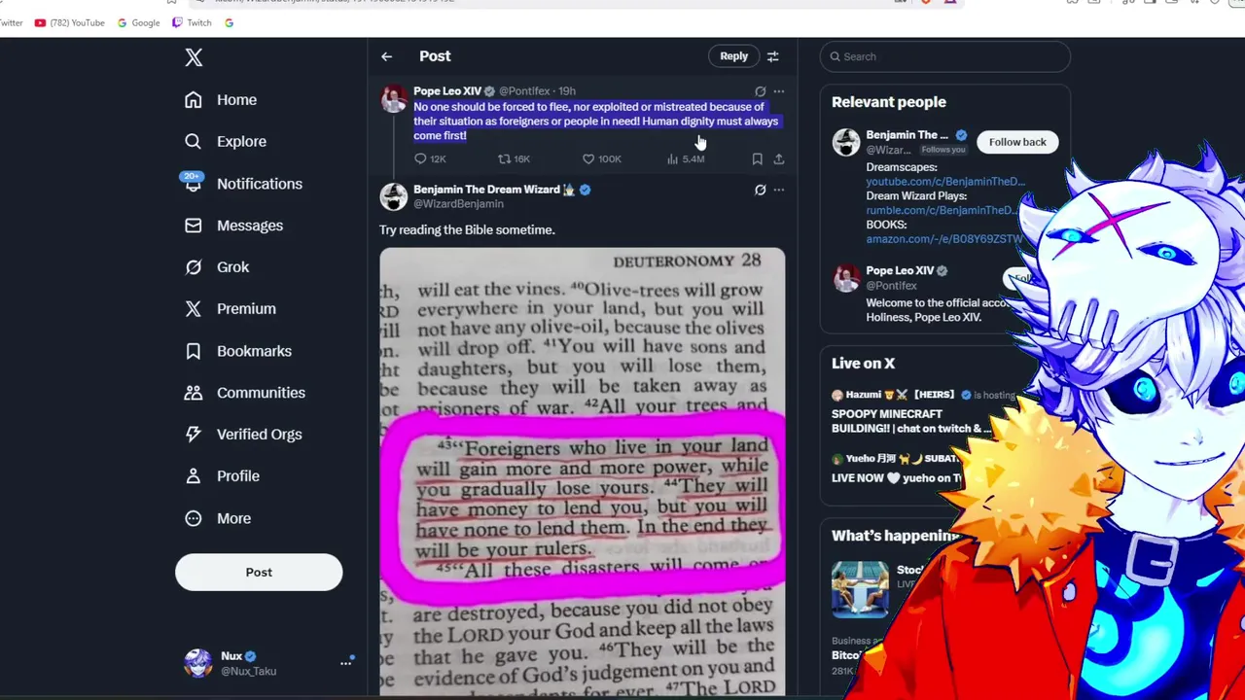Bookmark Pope Leo XIV's post

click(757, 158)
